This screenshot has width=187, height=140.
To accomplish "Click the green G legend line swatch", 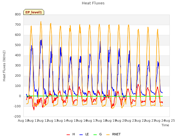I will tap(95, 135).
